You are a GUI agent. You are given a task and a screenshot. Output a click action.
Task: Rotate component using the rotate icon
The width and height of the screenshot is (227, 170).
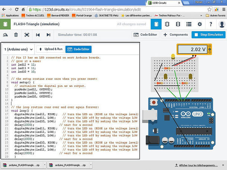coord(5,35)
